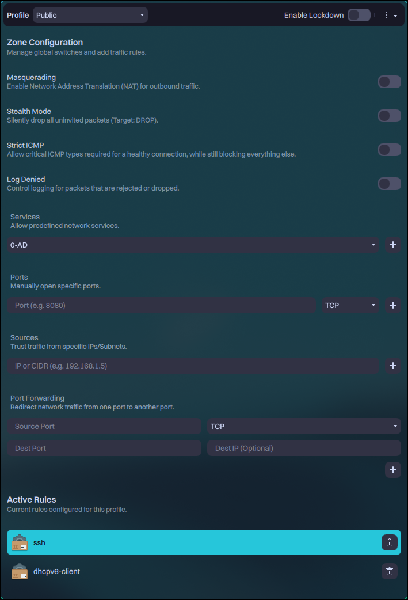Screen dimensions: 408x600
Task: Click the ssh service icon
Action: click(x=20, y=542)
